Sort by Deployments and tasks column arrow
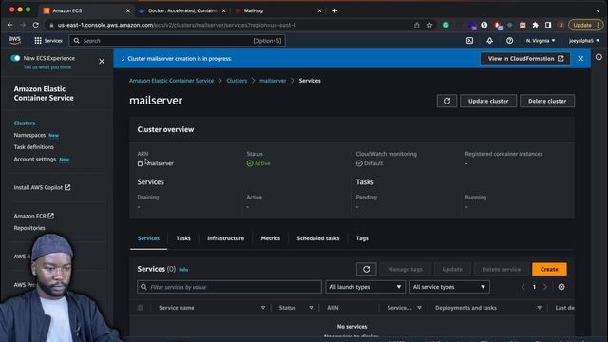Viewport: 608px width, 342px height. coord(539,308)
